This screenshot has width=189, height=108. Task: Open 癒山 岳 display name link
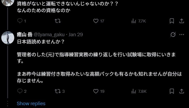(x=25, y=35)
